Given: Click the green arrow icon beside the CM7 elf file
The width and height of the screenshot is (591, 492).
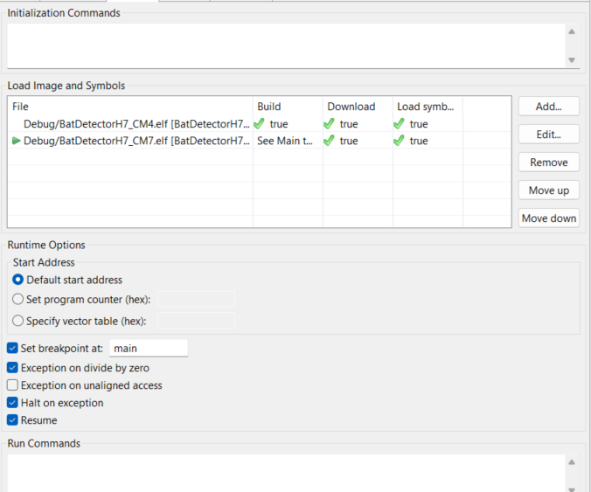Looking at the screenshot, I should click(17, 141).
